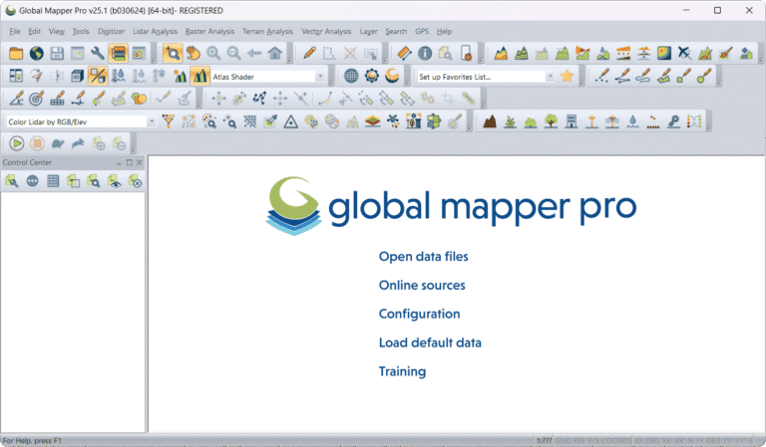Click the 'Load default data' link
Screen dimensions: 766x447
(x=431, y=342)
